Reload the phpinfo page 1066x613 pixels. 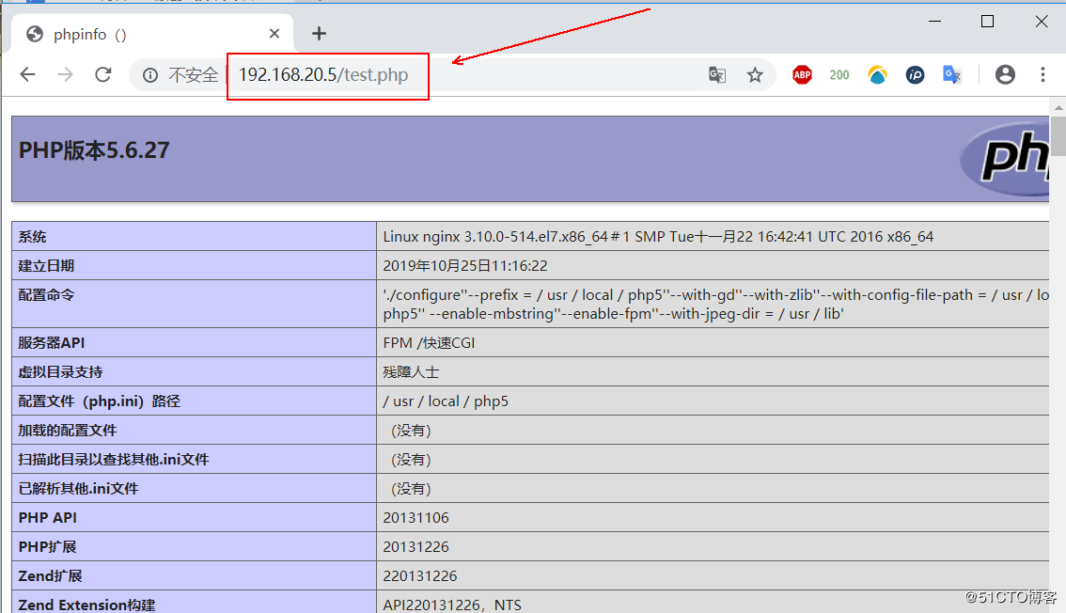pyautogui.click(x=103, y=74)
